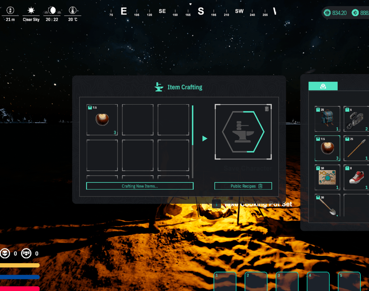Select the spear in inventory
This screenshot has height=291, width=369.
(357, 148)
